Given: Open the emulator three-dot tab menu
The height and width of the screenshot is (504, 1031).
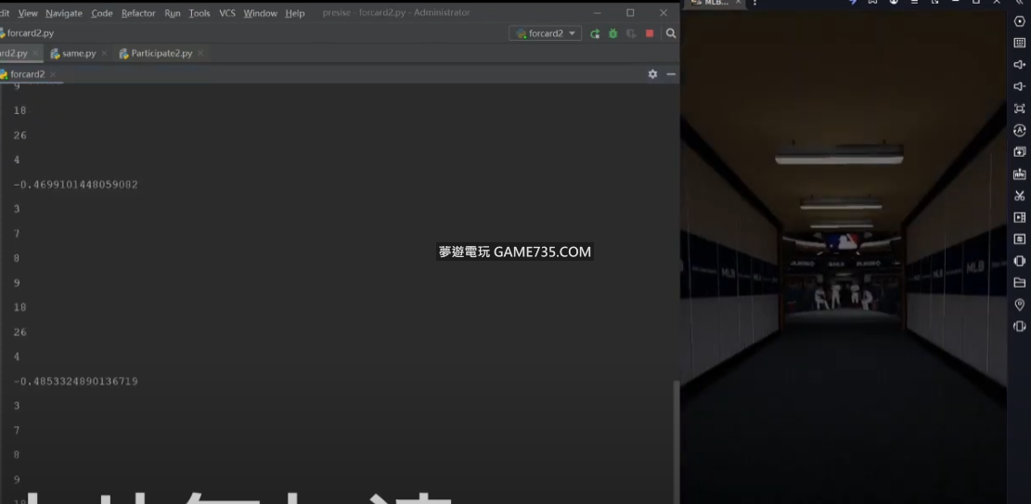Looking at the screenshot, I should (754, 3).
